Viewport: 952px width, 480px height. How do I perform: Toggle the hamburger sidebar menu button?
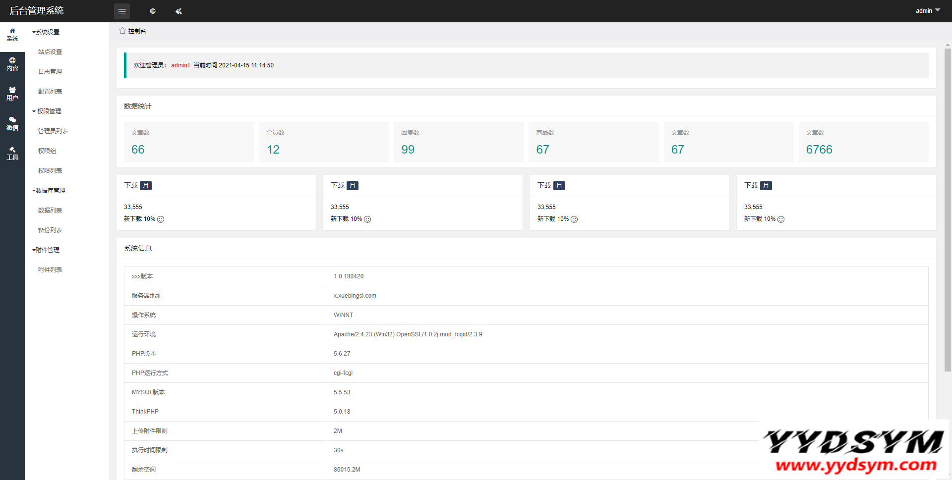coord(121,11)
